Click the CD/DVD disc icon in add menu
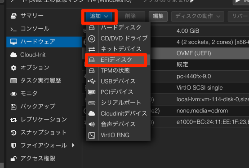Image resolution: width=249 pixels, height=168 pixels. click(x=92, y=39)
